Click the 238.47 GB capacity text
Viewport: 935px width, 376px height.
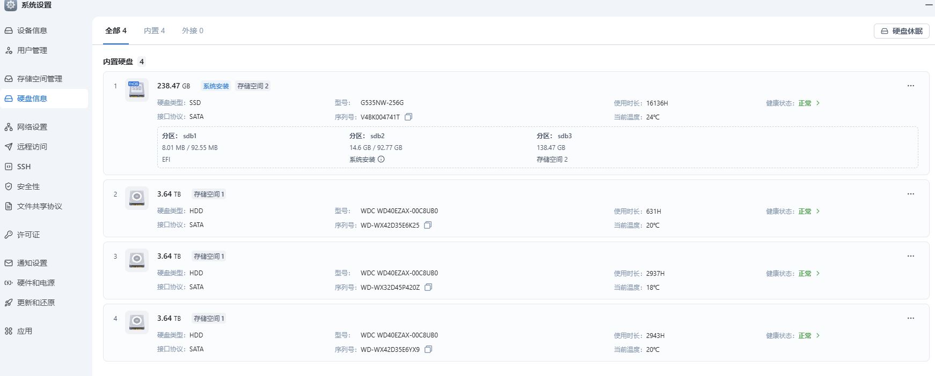pyautogui.click(x=173, y=86)
